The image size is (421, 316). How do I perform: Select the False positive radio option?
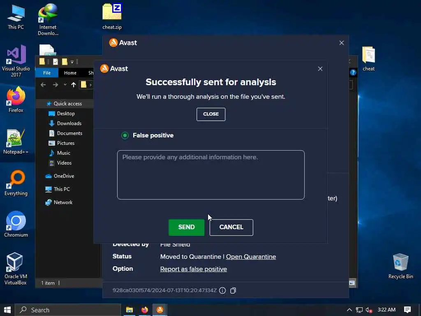point(125,135)
